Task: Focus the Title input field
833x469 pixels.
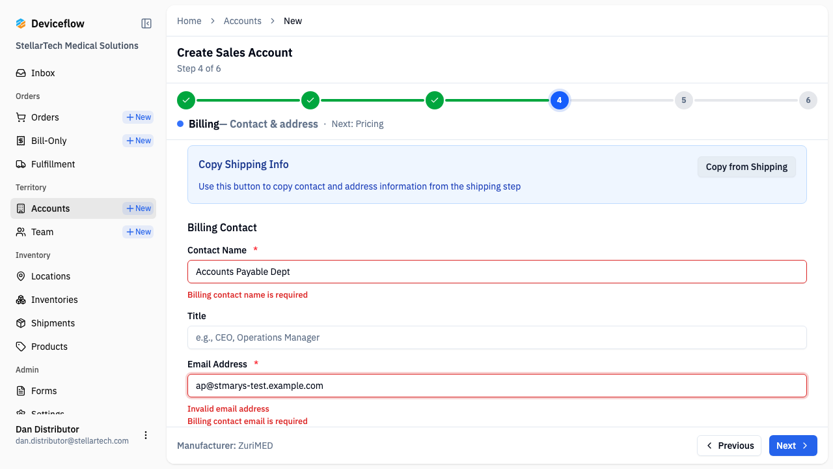Action: pyautogui.click(x=497, y=337)
